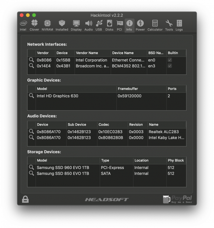Click the magnifier for Broadcom network row
Image resolution: width=214 pixels, height=228 pixels.
(x=31, y=66)
